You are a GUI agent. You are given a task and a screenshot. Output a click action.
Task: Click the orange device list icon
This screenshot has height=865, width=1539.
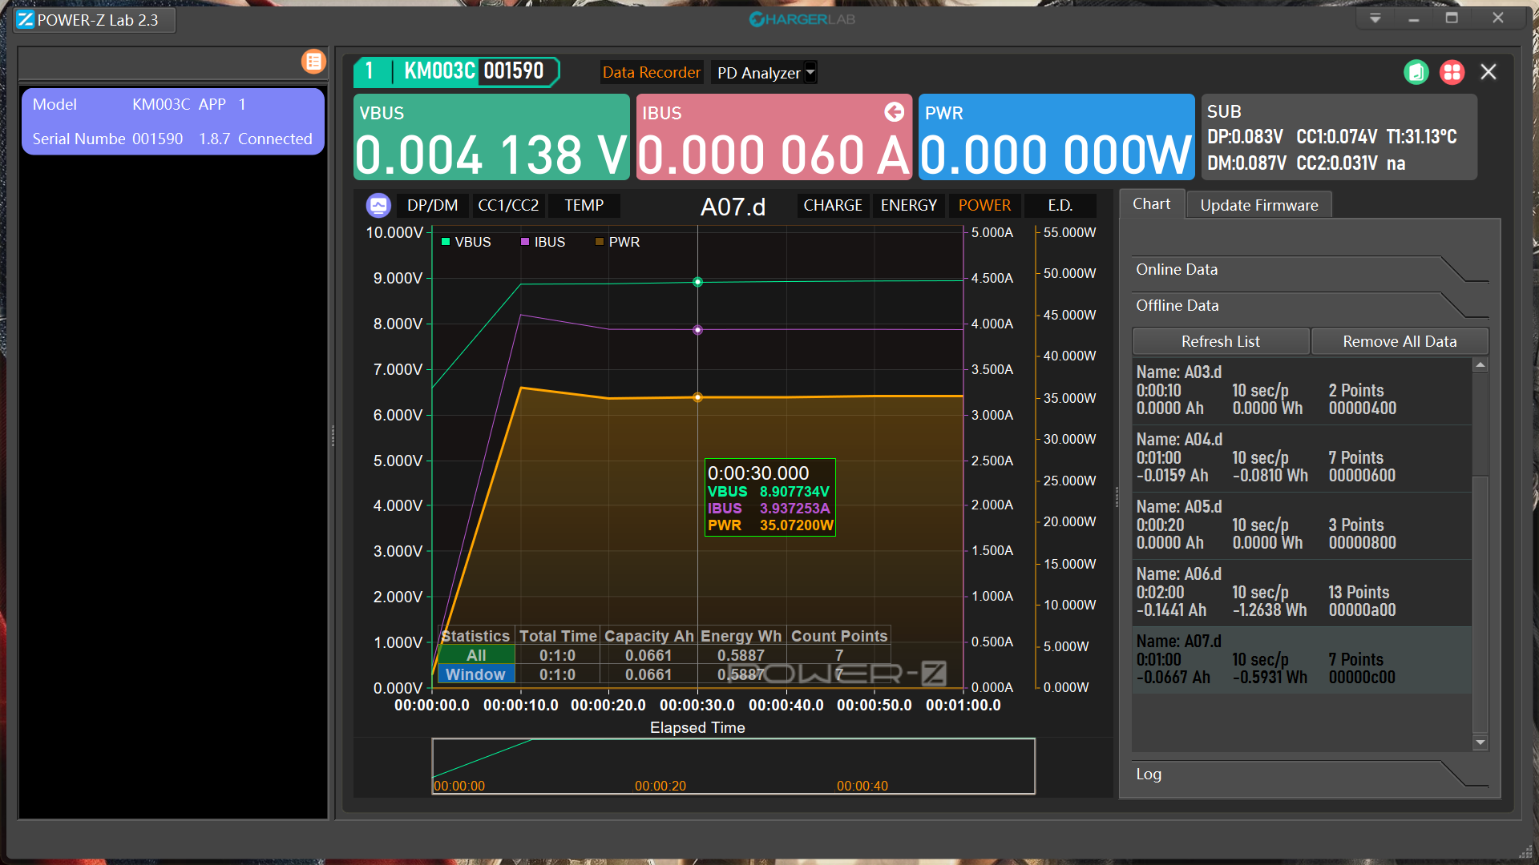pos(313,62)
